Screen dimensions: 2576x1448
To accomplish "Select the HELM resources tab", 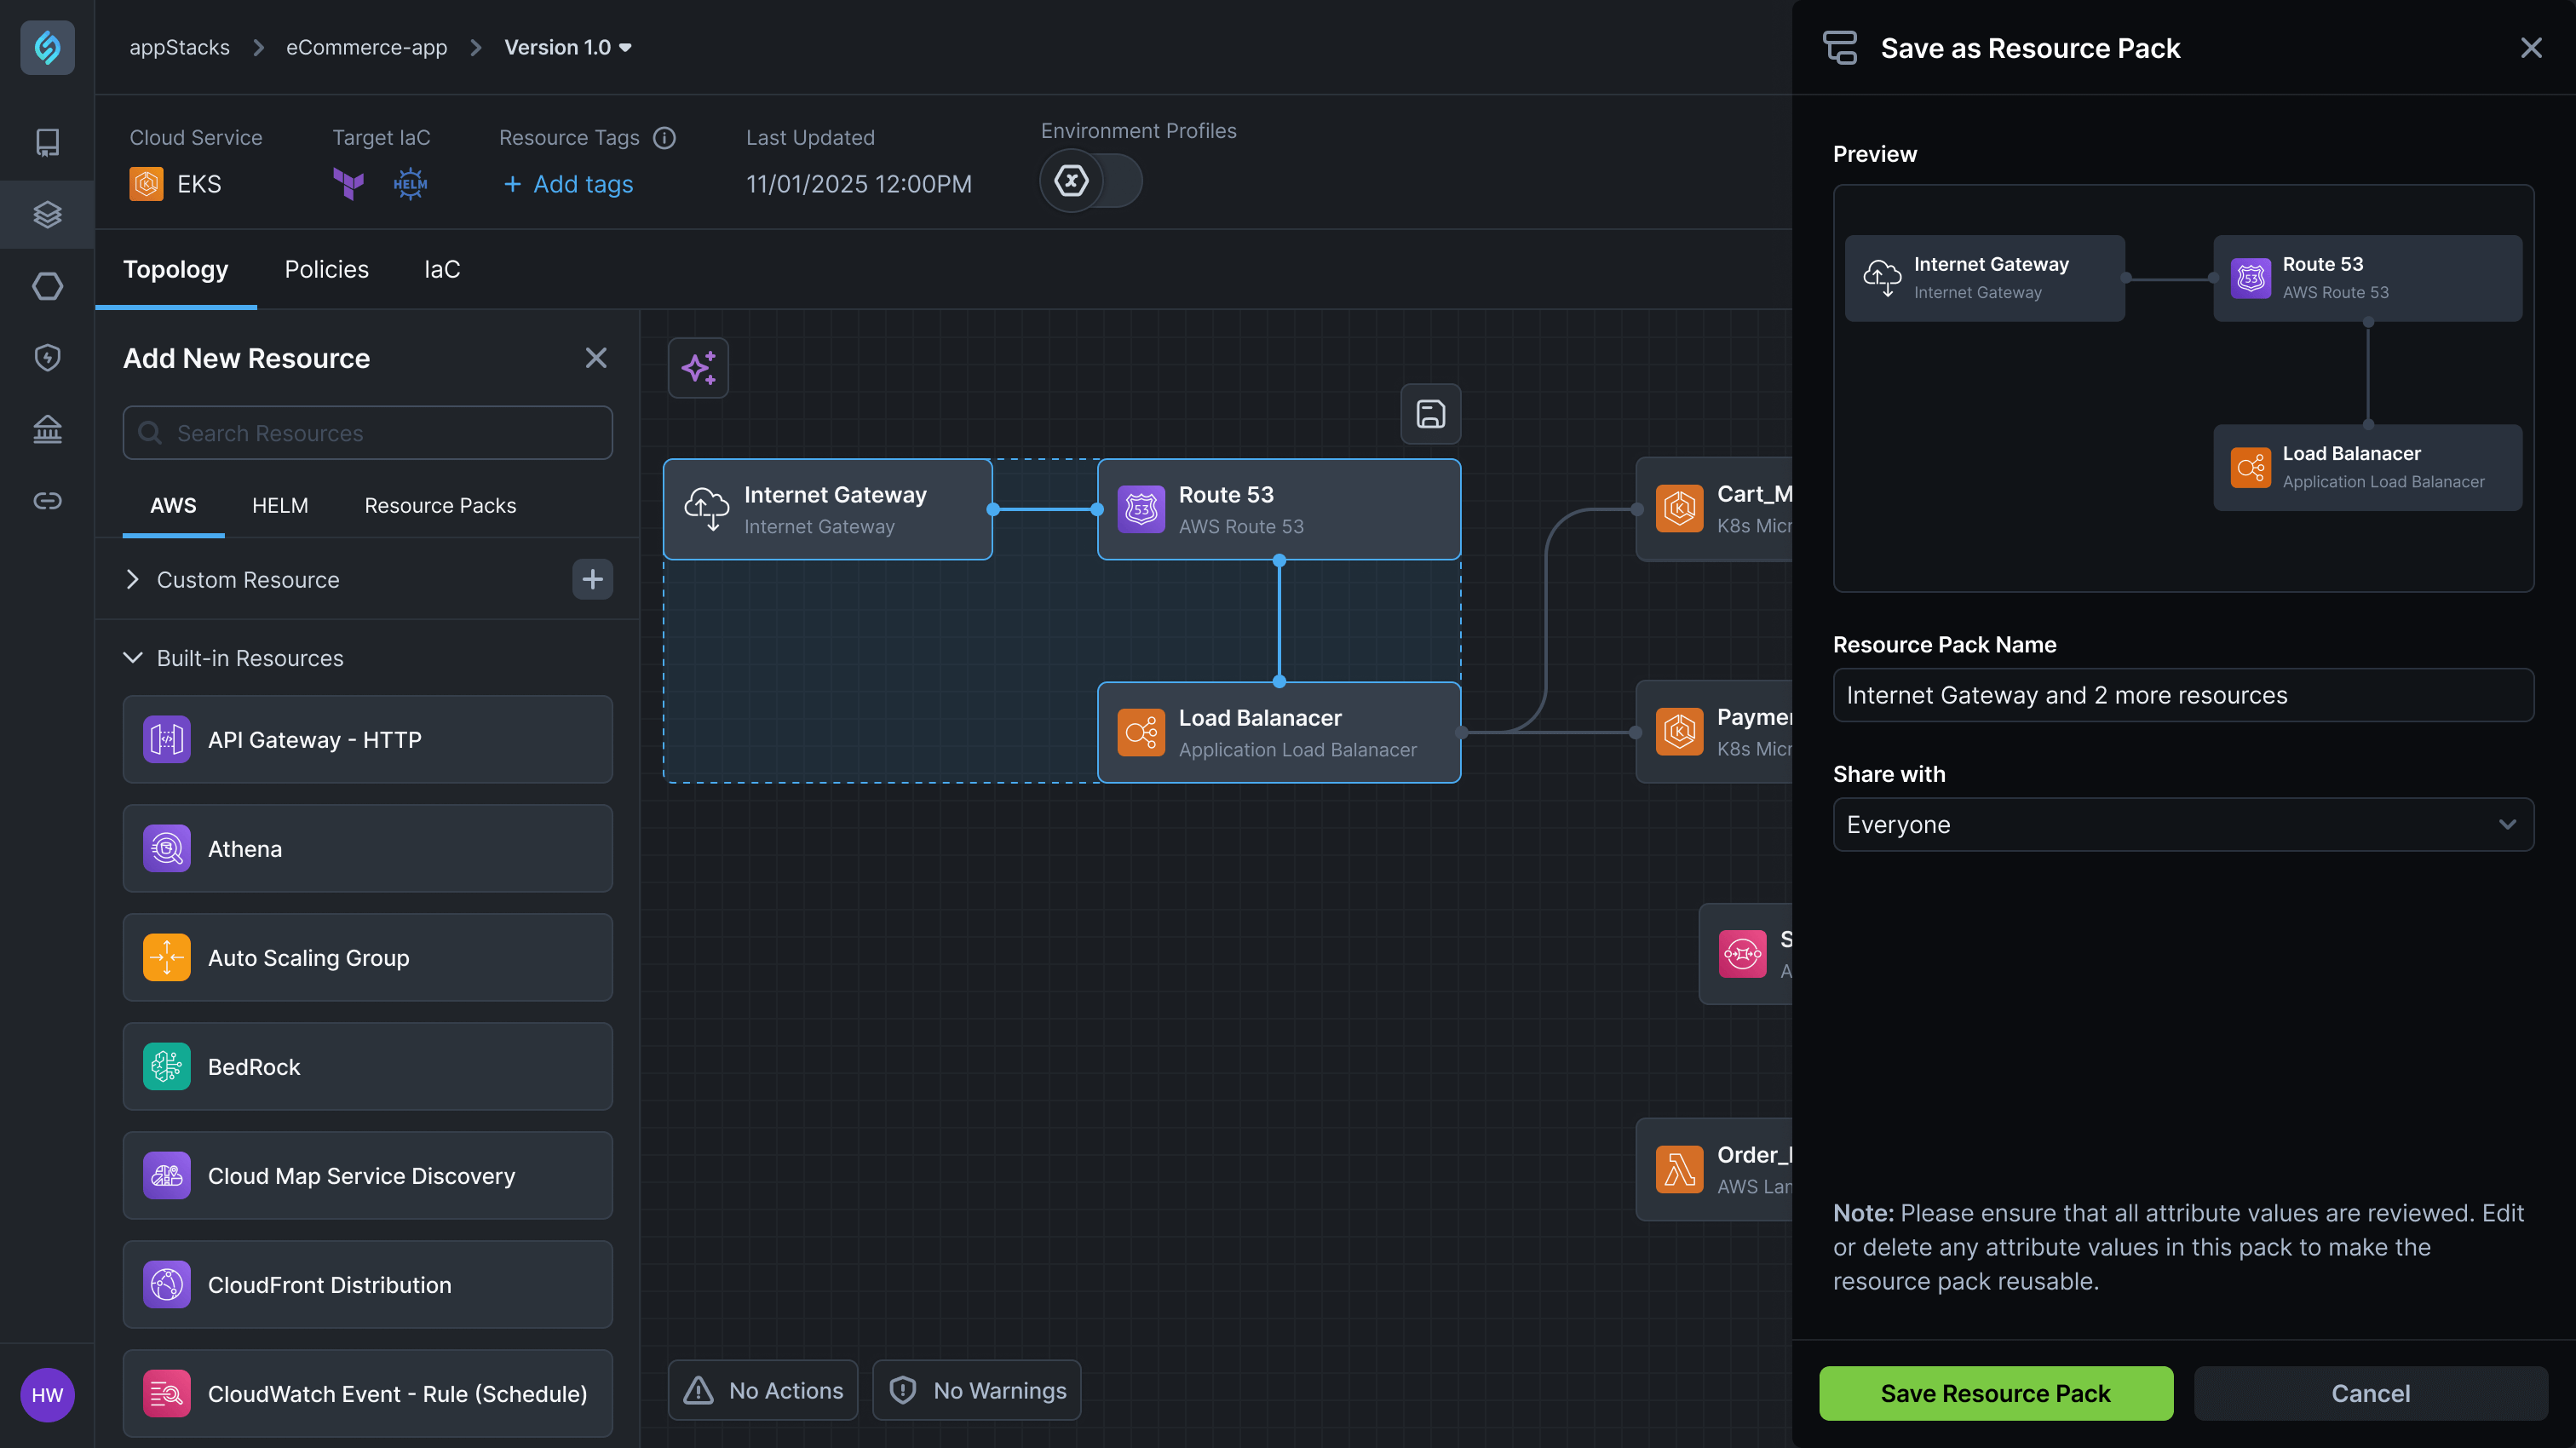I will click(x=280, y=505).
